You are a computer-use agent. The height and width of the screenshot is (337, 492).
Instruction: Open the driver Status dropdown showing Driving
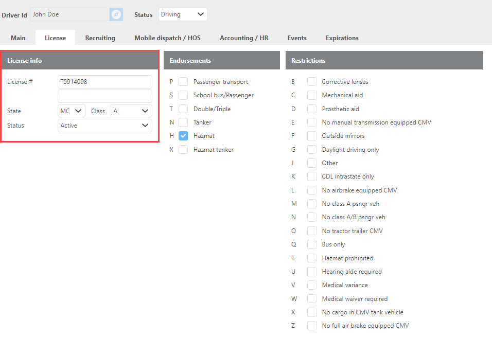pyautogui.click(x=183, y=14)
